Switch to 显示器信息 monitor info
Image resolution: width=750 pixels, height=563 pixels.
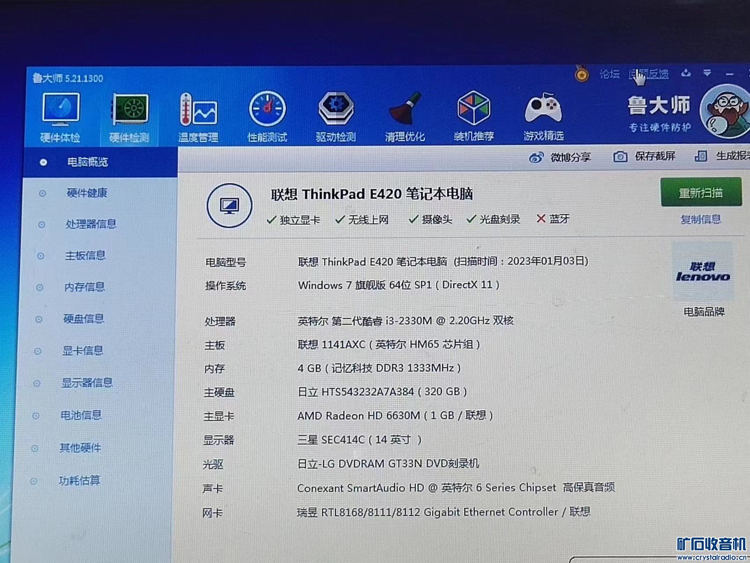pyautogui.click(x=87, y=383)
